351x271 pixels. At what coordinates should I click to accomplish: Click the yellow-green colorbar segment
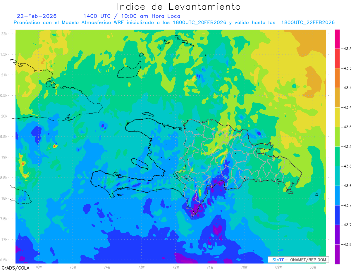[337, 137]
